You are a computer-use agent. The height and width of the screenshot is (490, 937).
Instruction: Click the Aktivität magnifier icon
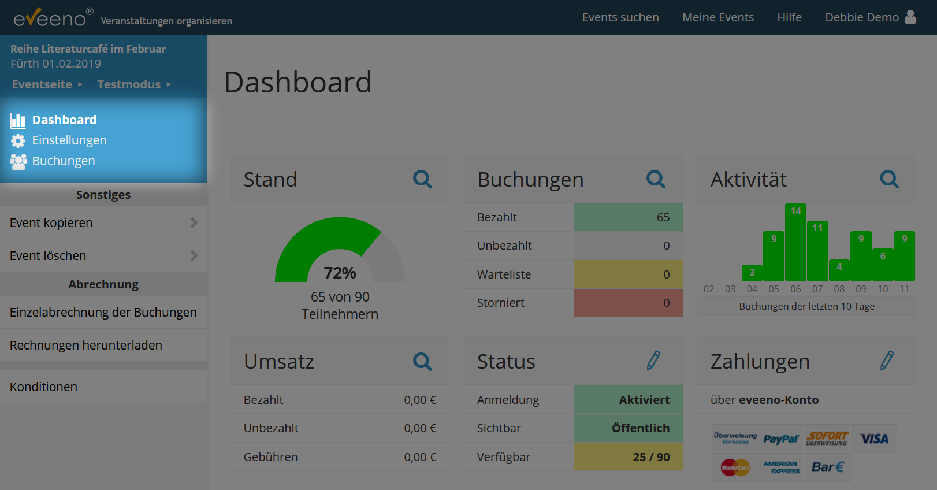tap(889, 179)
